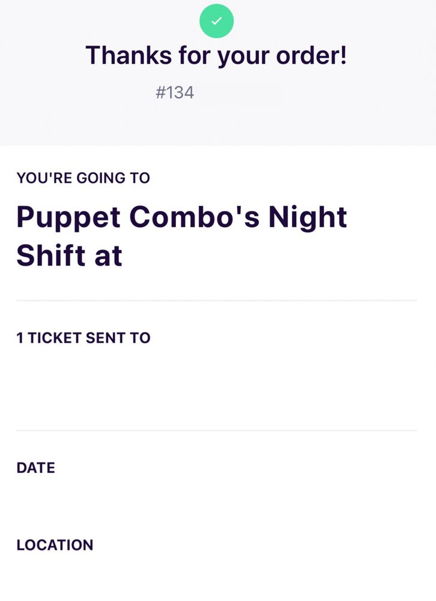Click the 'YOU'RE GOING TO' label

(83, 178)
